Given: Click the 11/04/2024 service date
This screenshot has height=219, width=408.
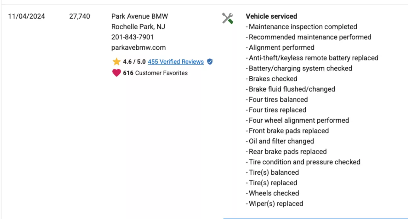Looking at the screenshot, I should tap(27, 16).
